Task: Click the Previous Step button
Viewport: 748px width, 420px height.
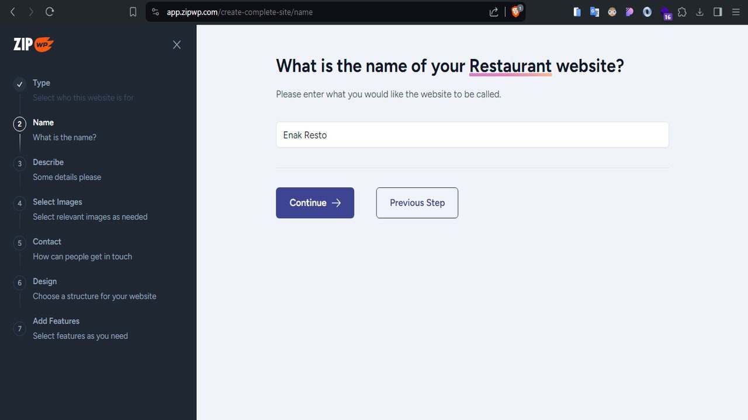Action: pos(417,203)
